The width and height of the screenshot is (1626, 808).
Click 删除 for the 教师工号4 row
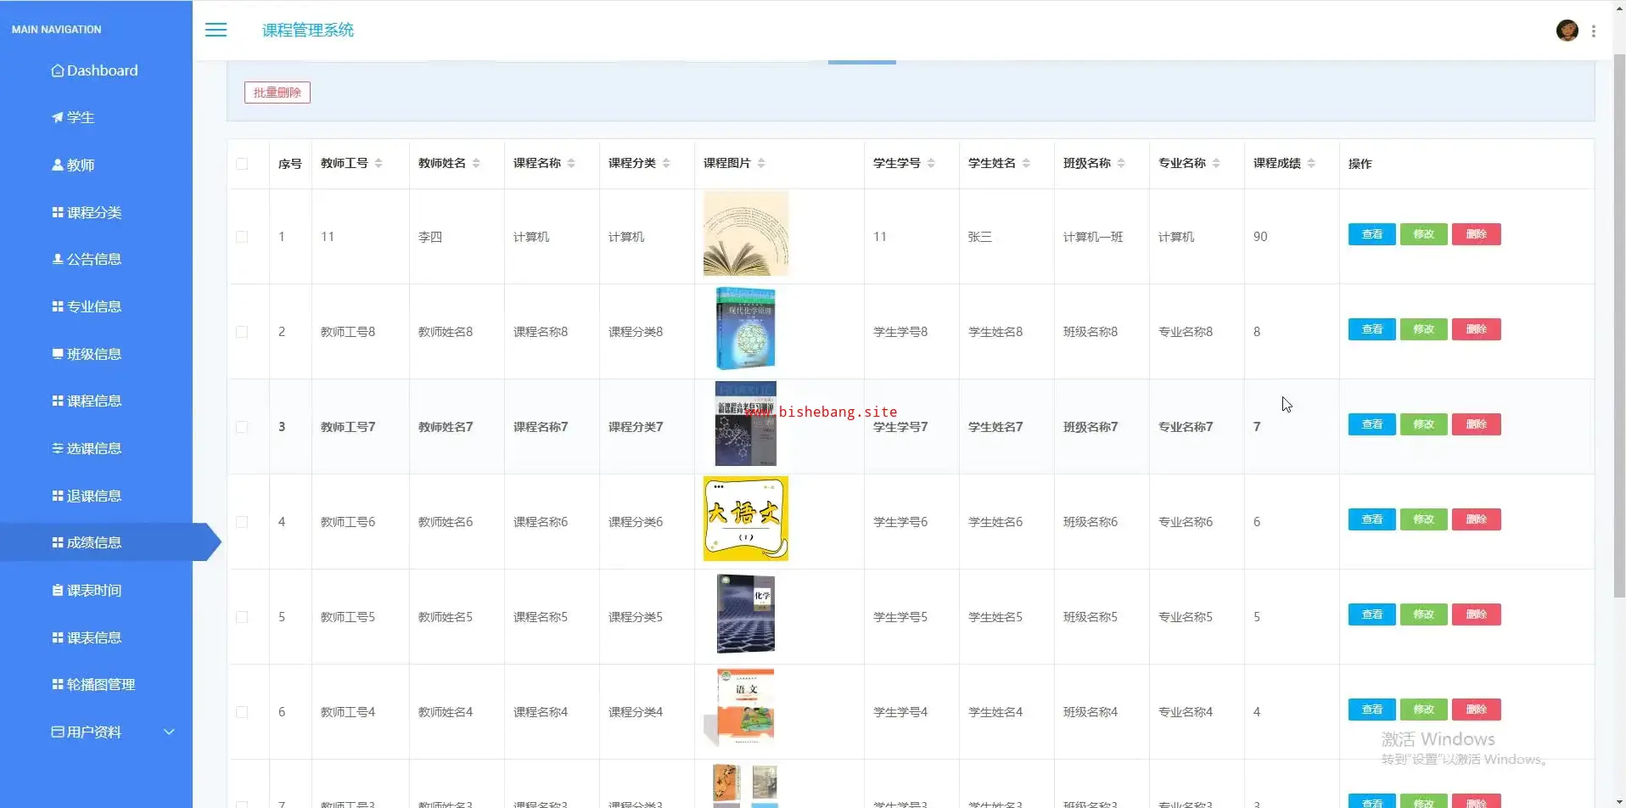pyautogui.click(x=1476, y=710)
